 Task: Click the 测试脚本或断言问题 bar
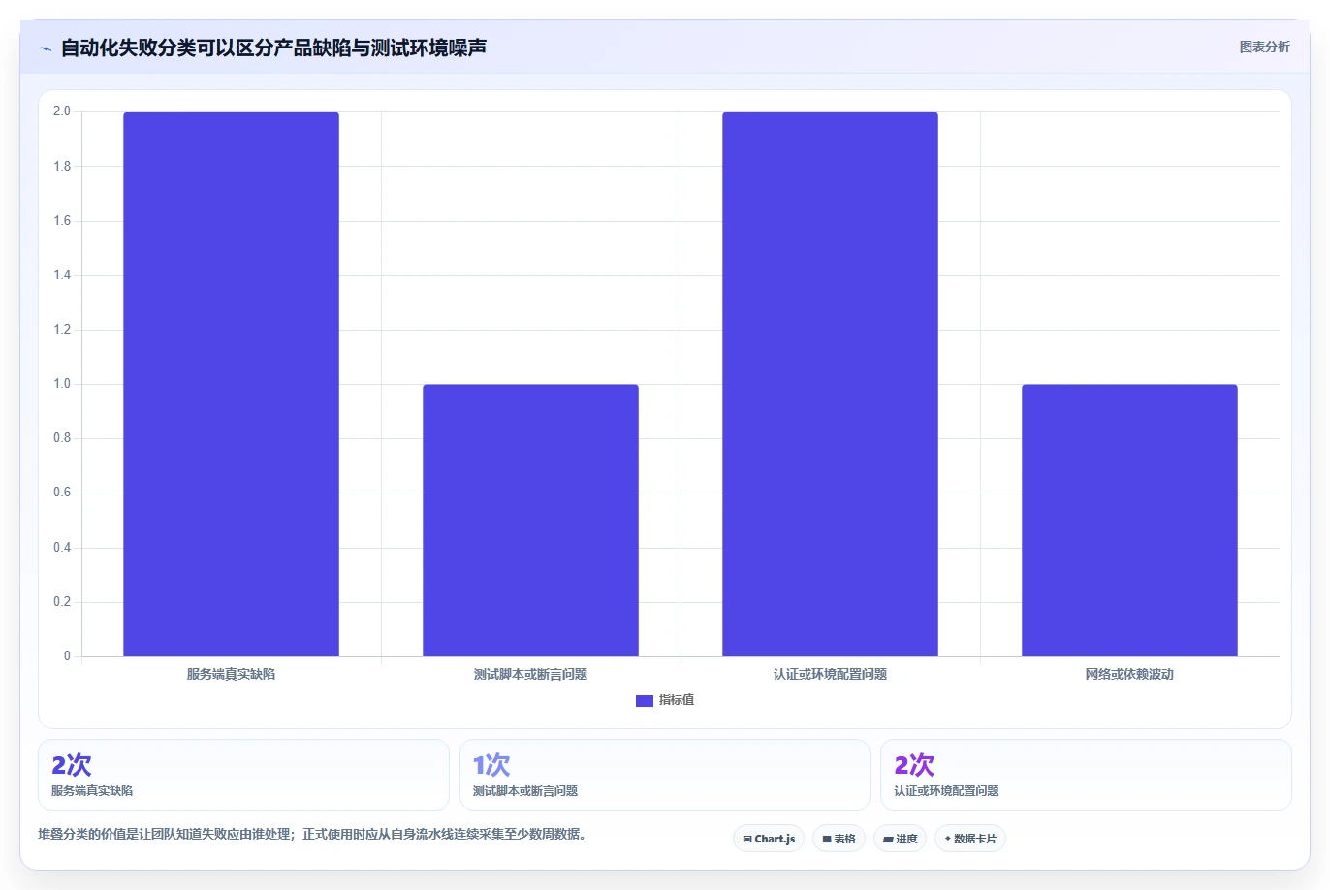coord(530,521)
